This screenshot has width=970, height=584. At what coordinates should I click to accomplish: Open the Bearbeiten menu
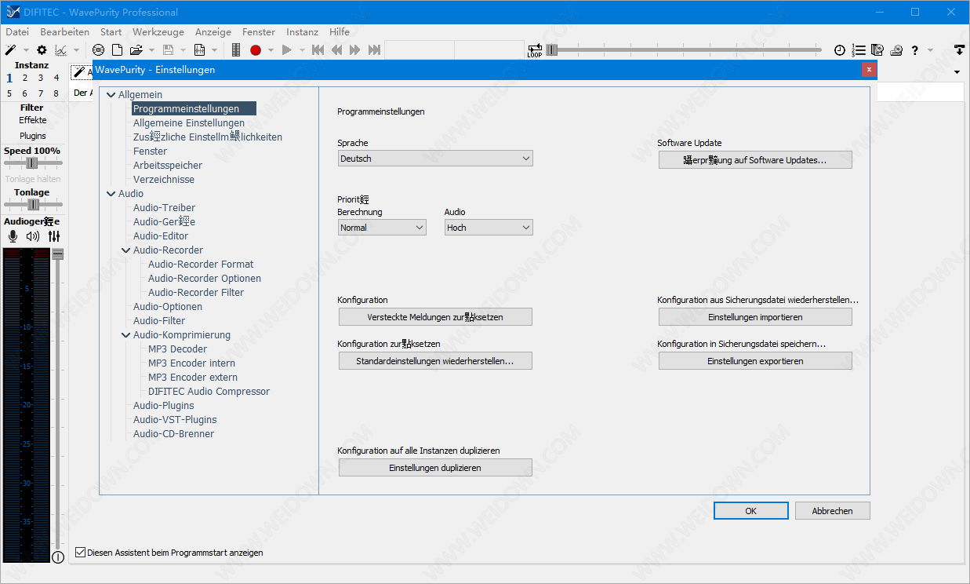[65, 32]
